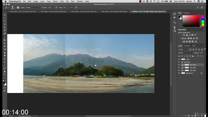Screen dimensions: 208x117
Task: Toggle visibility of Layer 1
Action: pyautogui.click(x=179, y=59)
